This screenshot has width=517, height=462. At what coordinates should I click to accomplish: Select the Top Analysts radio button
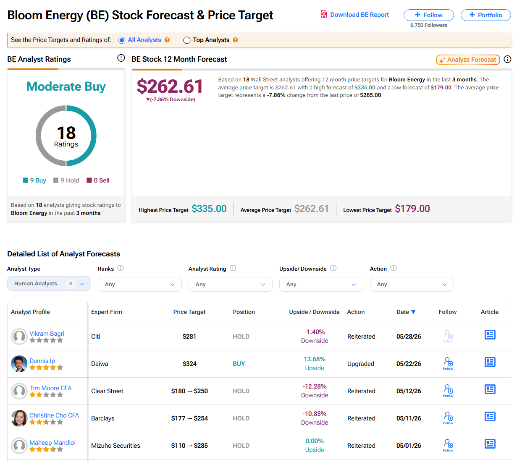tap(187, 40)
